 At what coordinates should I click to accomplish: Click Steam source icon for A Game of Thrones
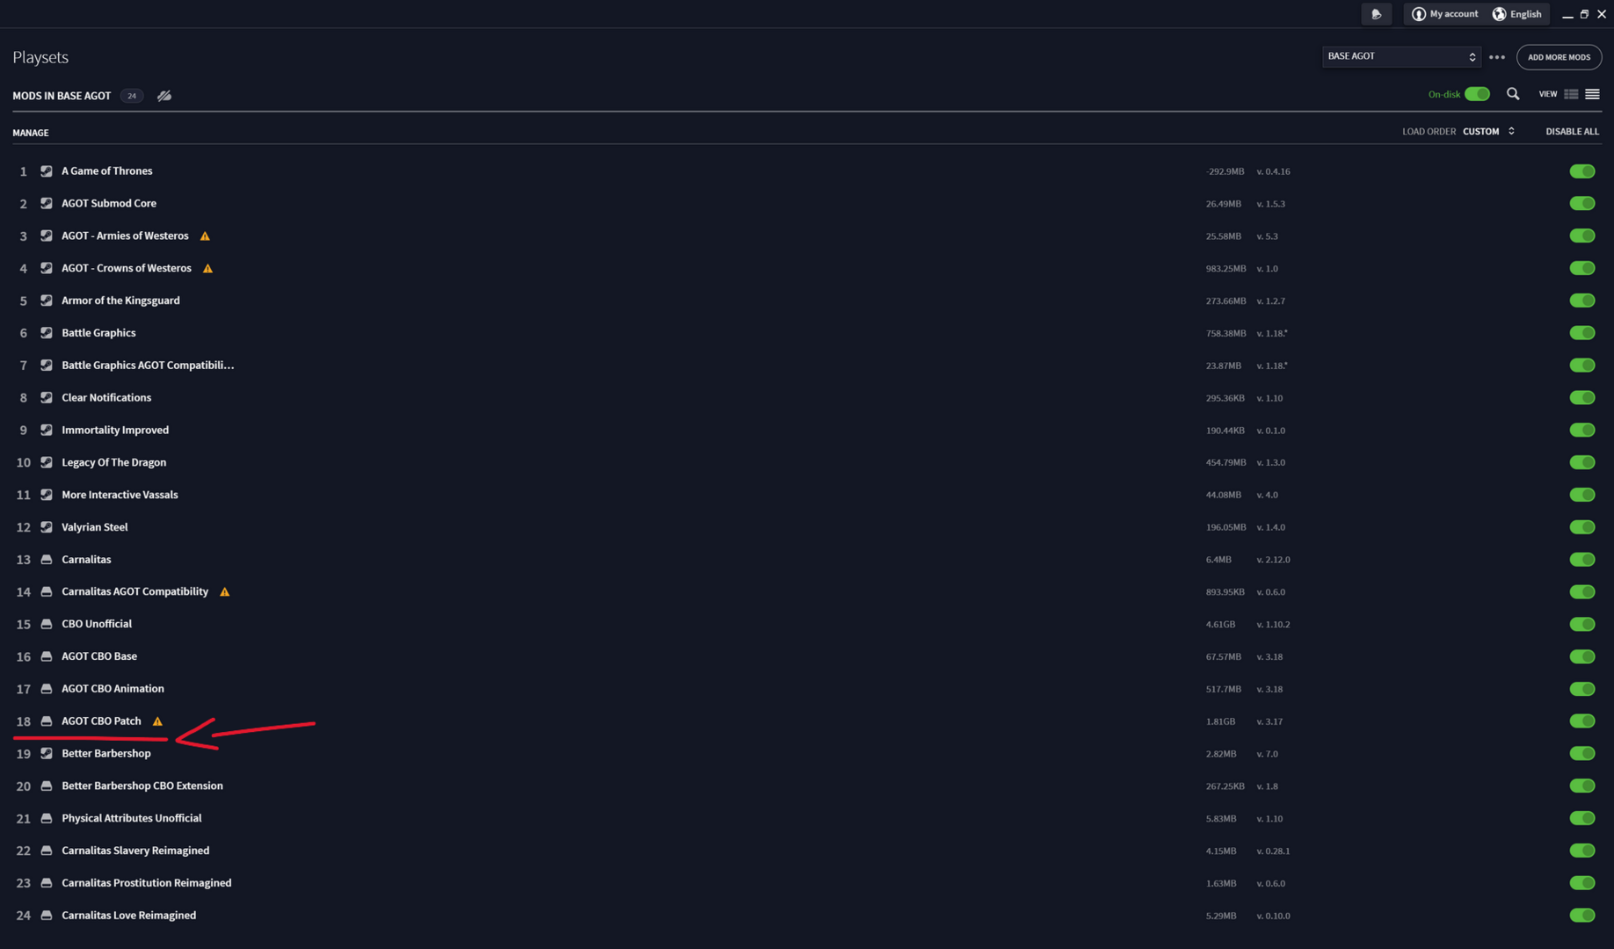47,171
